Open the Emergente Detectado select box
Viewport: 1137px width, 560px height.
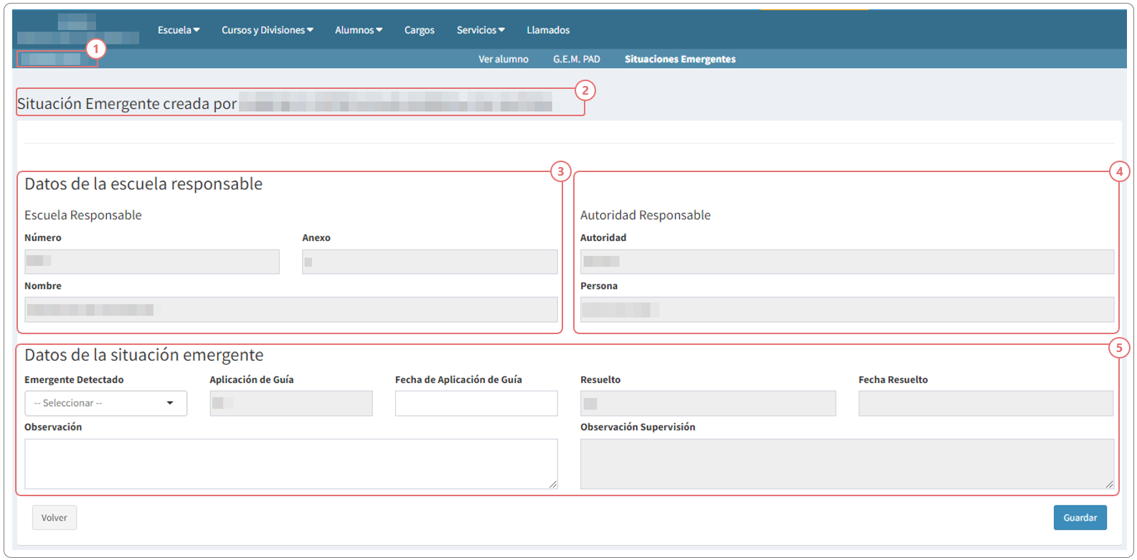click(106, 403)
